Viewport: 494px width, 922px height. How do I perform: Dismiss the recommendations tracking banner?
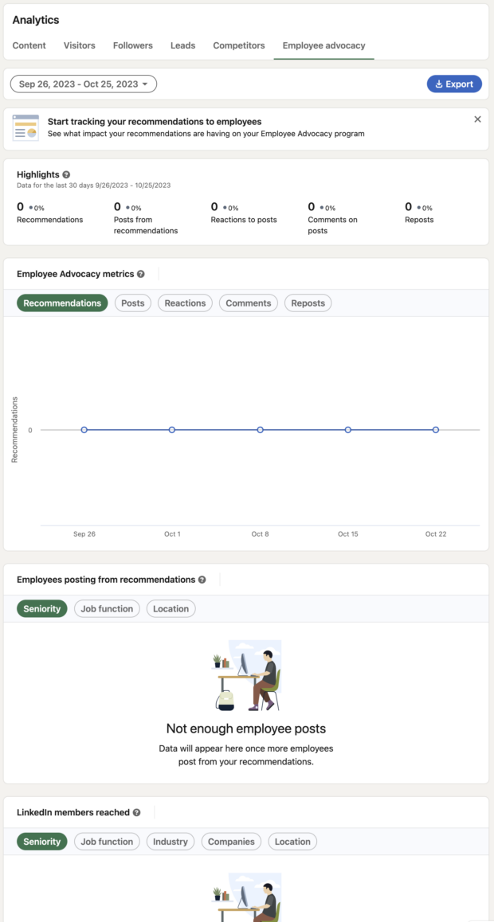[477, 119]
